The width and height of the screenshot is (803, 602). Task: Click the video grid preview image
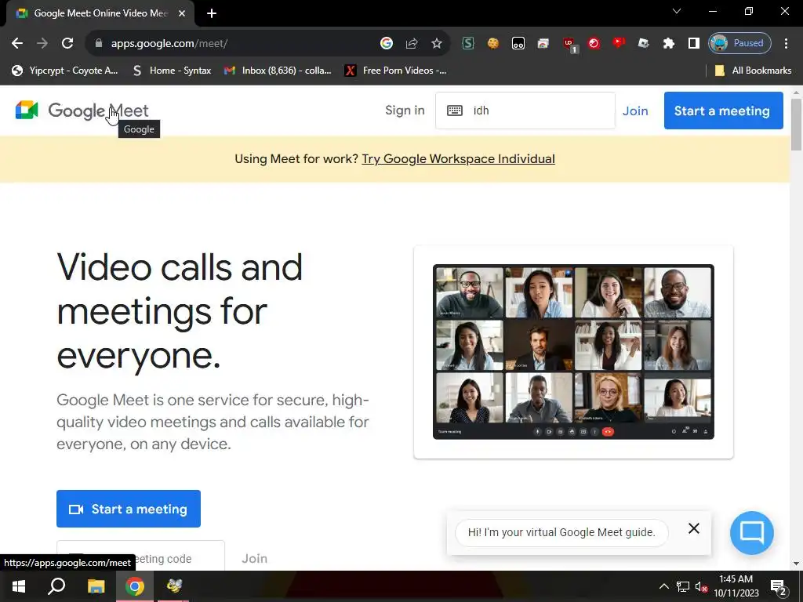pos(573,352)
